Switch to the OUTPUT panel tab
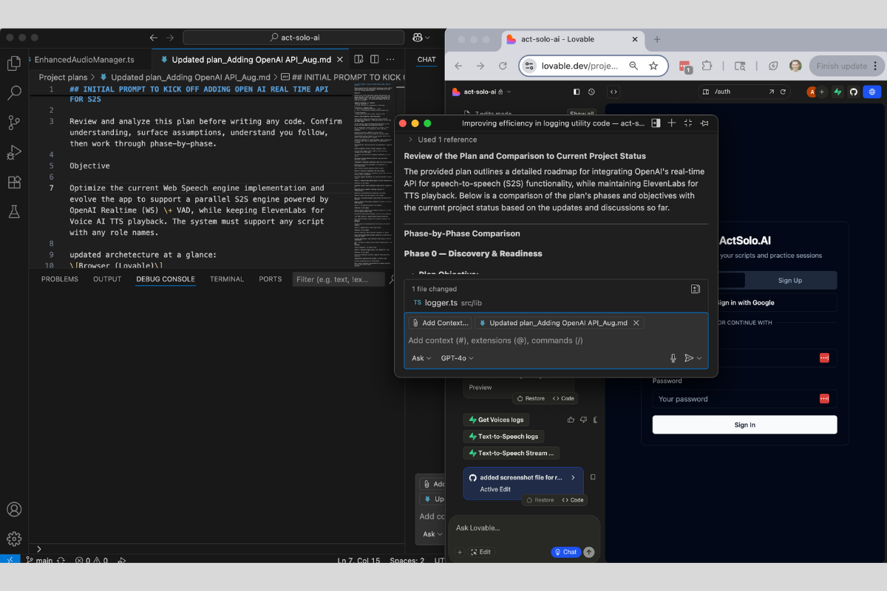This screenshot has height=591, width=887. pos(107,279)
